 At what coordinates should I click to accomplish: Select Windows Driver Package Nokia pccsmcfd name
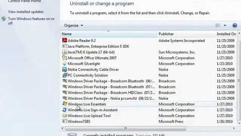(111, 98)
